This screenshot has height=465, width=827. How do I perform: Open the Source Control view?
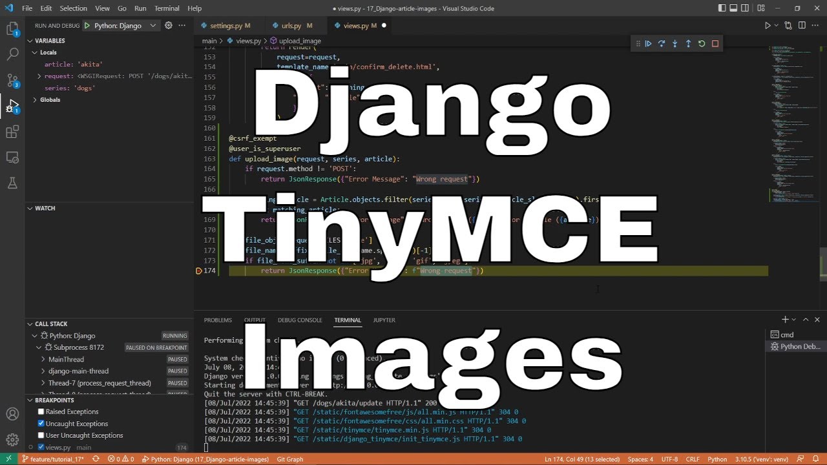(x=12, y=80)
